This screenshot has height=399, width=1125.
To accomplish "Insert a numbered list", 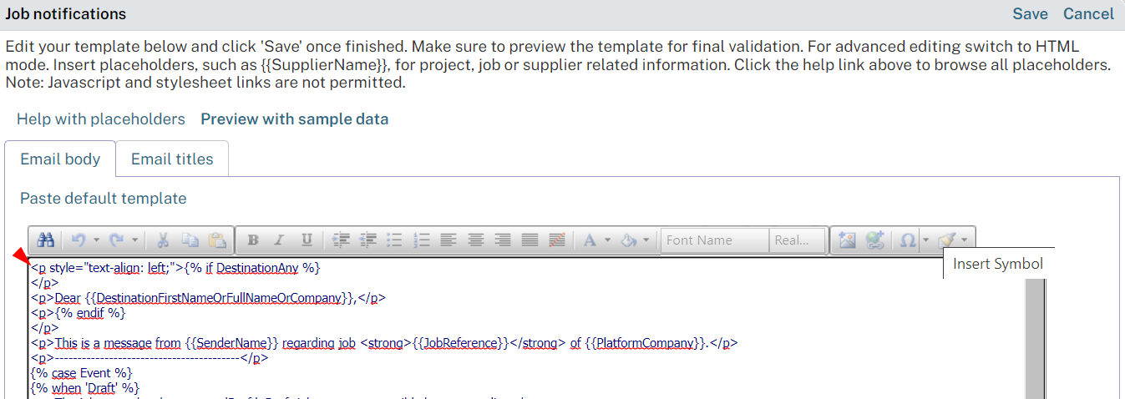I will point(422,240).
